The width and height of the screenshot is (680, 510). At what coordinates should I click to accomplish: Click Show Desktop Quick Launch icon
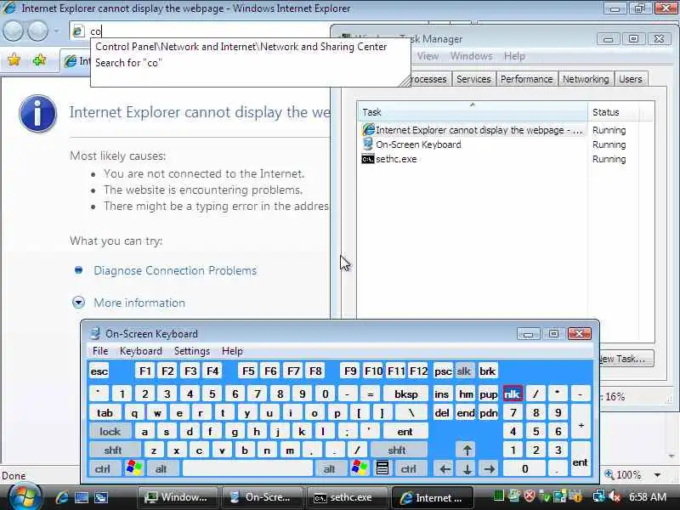click(81, 497)
